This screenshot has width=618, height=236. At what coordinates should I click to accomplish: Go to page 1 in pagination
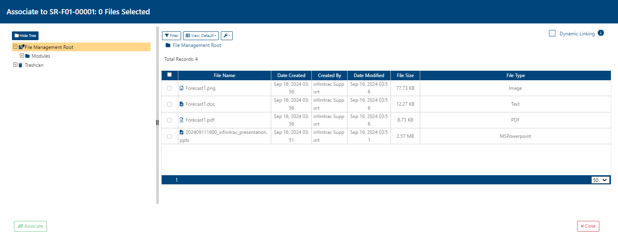pyautogui.click(x=176, y=180)
